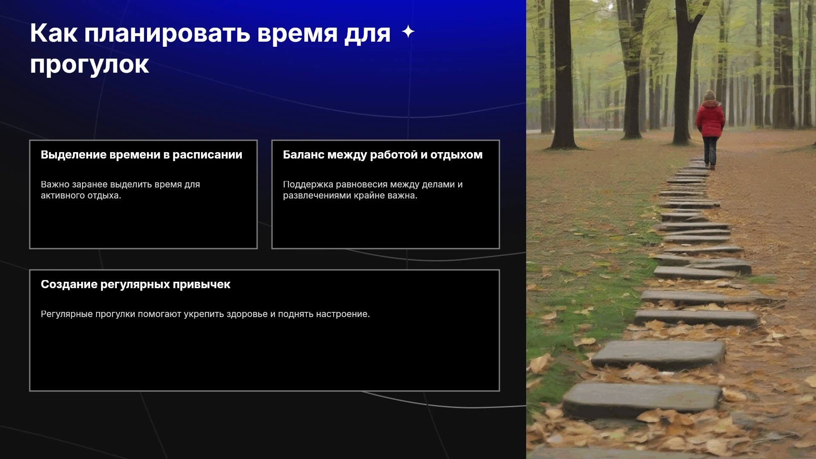816x459 pixels.
Task: Click the second stepping stone from the photo bottom
Action: 659,354
